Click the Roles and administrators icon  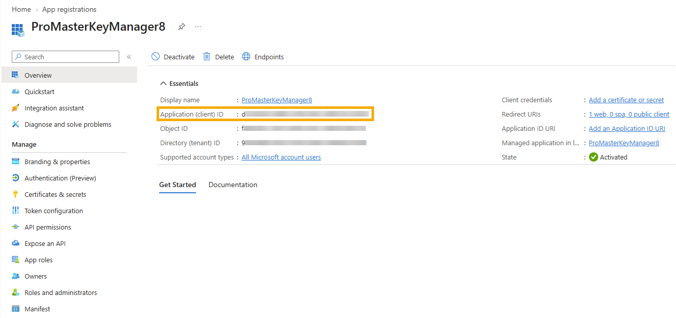15,292
